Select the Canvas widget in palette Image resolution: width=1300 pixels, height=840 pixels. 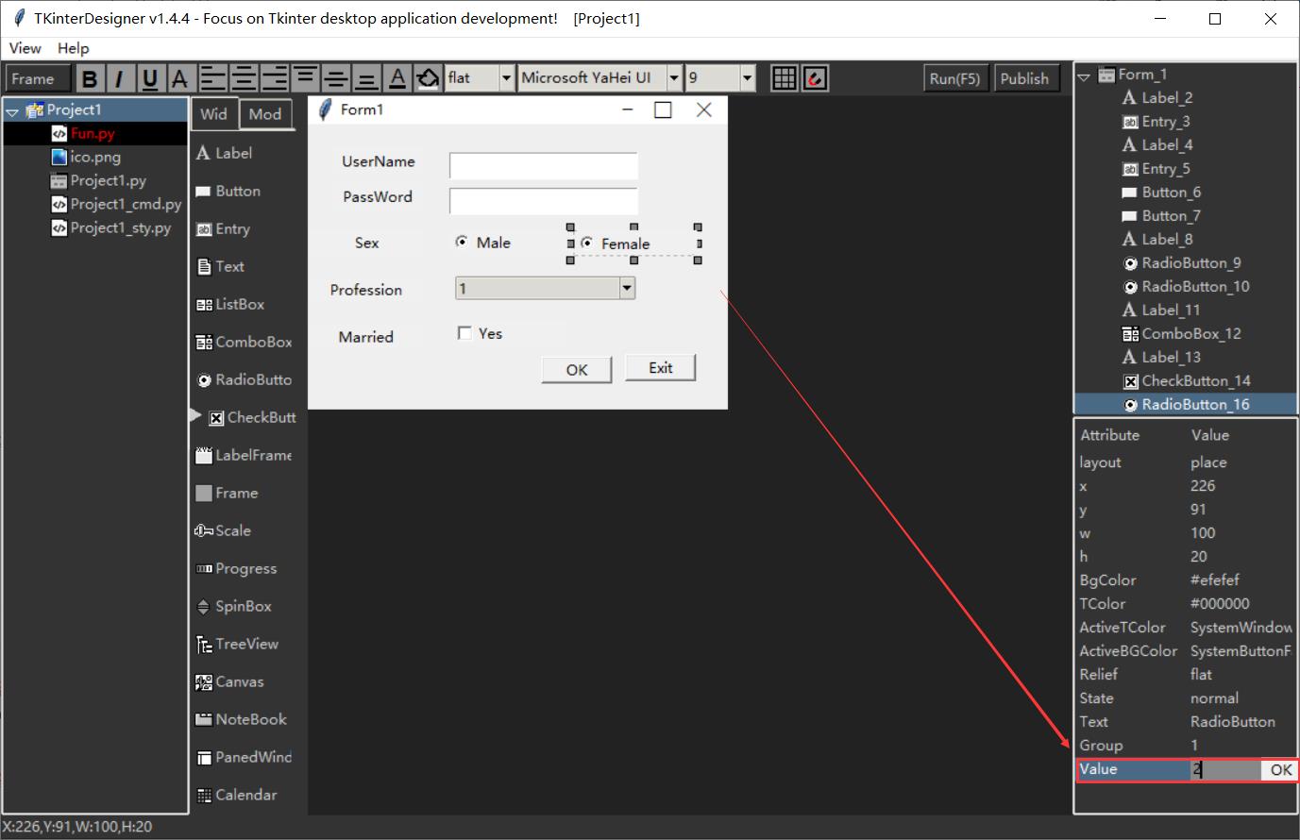coord(229,681)
